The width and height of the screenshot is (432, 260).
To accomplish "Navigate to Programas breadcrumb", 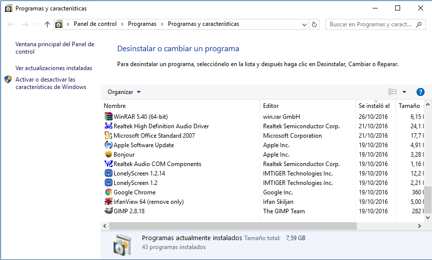I will pyautogui.click(x=142, y=24).
